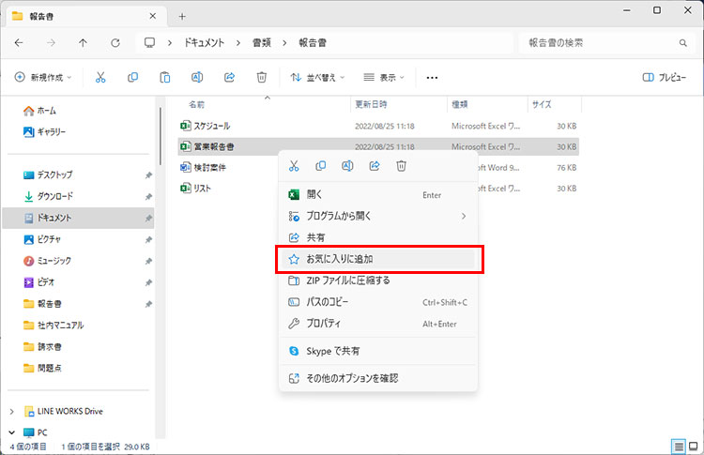Open the three-dot more options menu
The image size is (704, 455).
point(432,78)
